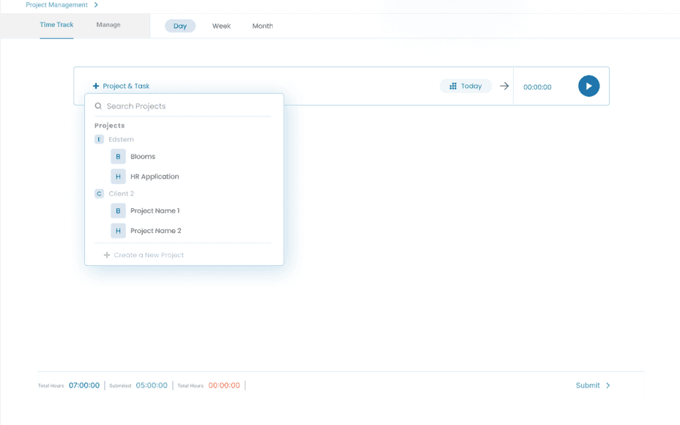Open the Today date picker

tap(466, 86)
